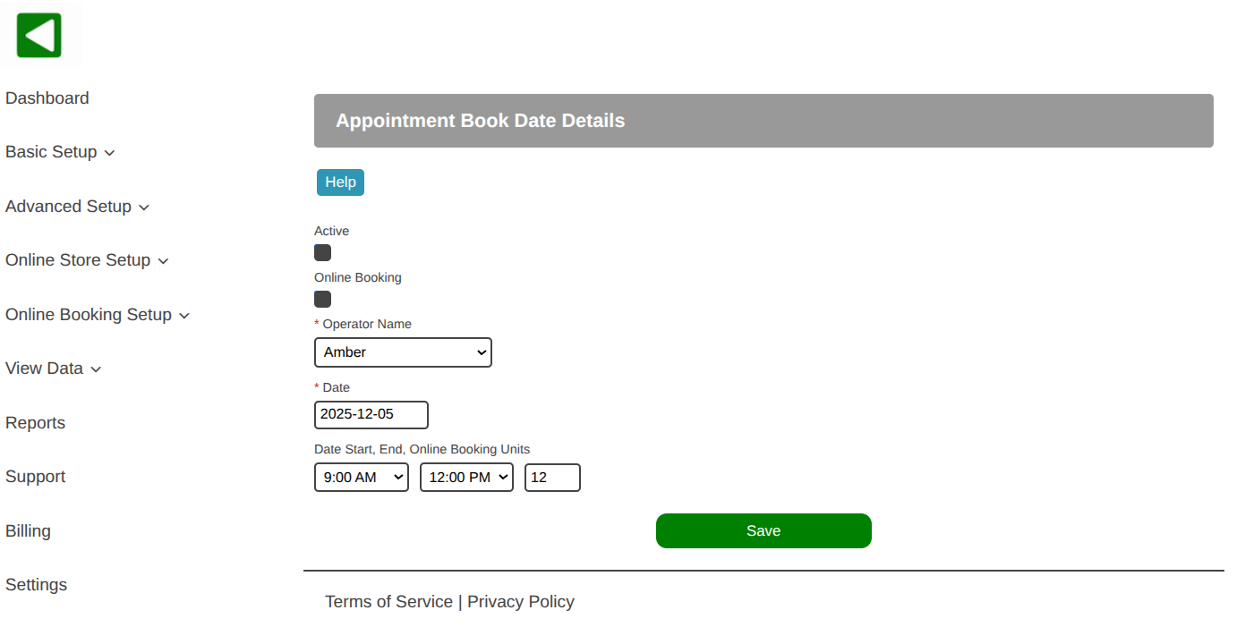Open the Help button
The image size is (1245, 627).
pos(340,182)
